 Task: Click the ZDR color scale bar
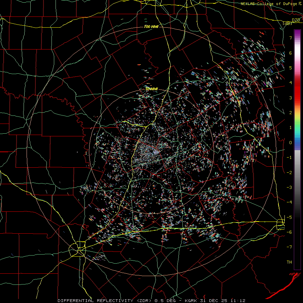pyautogui.click(x=297, y=149)
